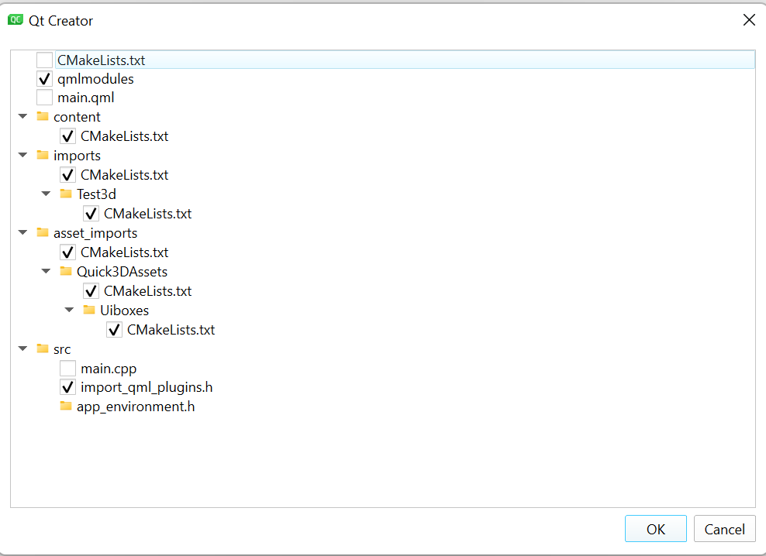
Task: Select the Uiboxes folder label
Action: pyautogui.click(x=124, y=311)
